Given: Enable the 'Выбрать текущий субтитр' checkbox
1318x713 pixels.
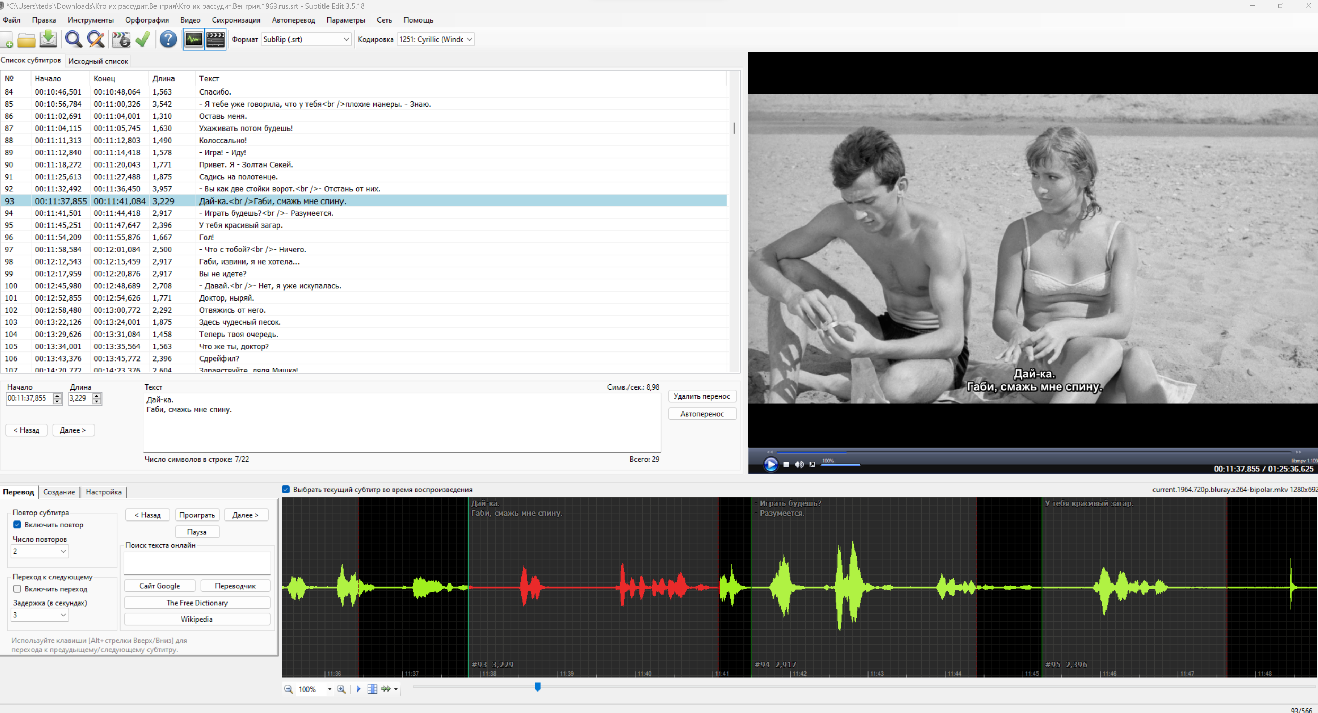Looking at the screenshot, I should [286, 490].
